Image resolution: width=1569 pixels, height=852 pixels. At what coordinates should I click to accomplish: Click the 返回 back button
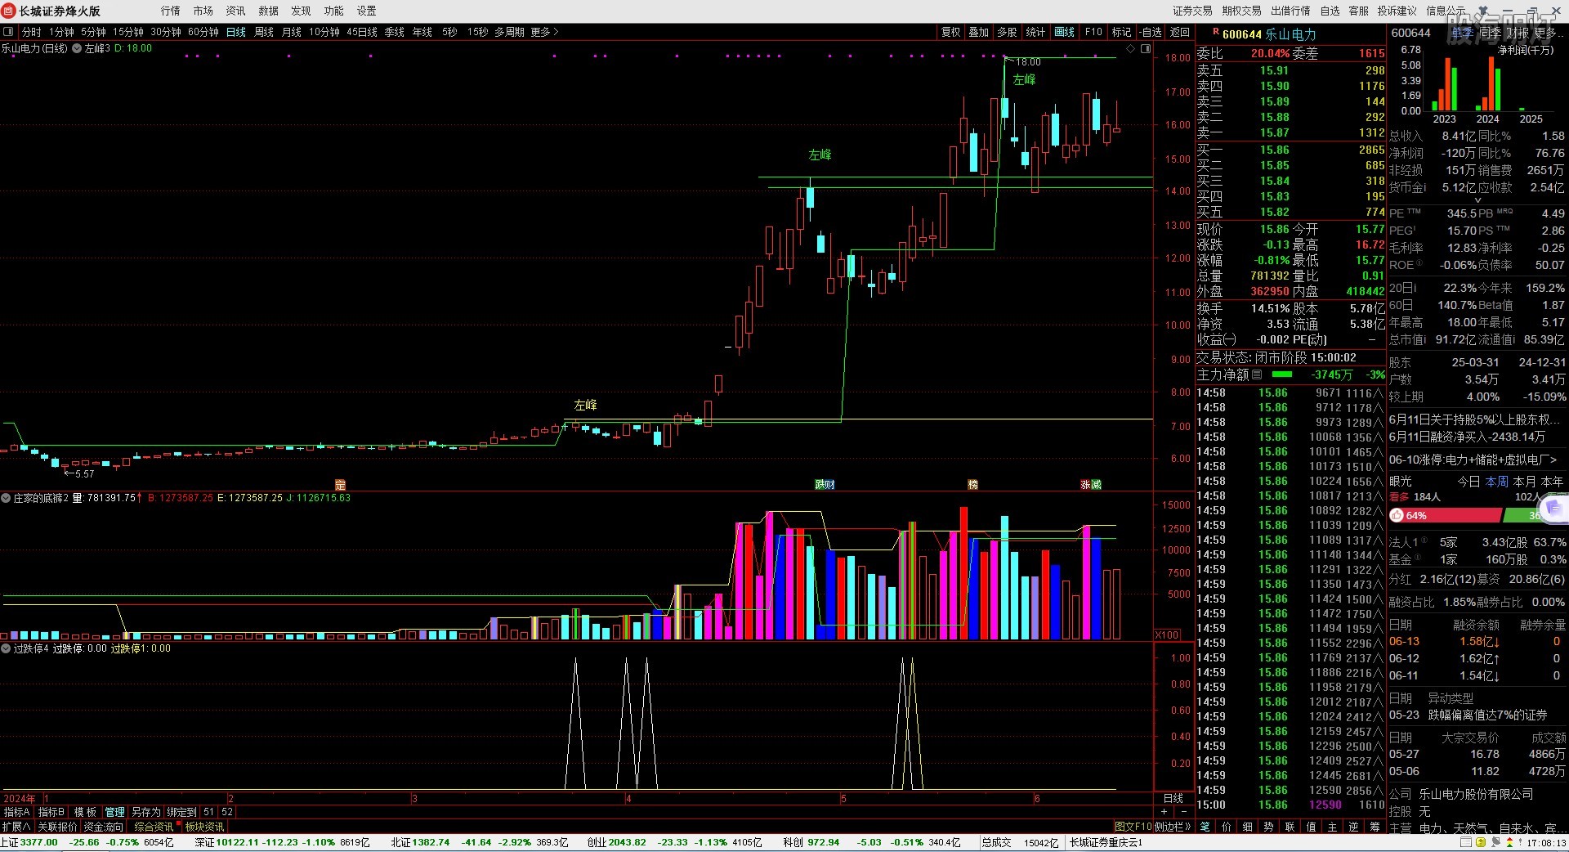1180,32
